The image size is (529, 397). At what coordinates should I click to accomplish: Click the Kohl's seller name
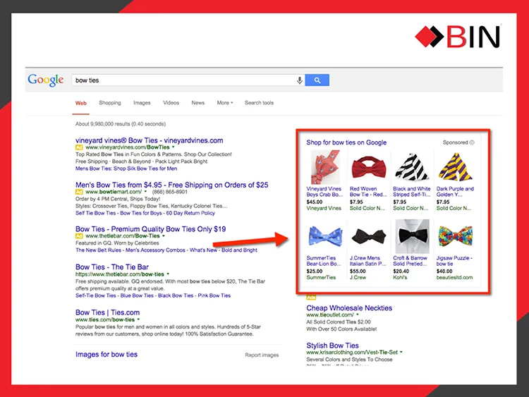(x=400, y=278)
